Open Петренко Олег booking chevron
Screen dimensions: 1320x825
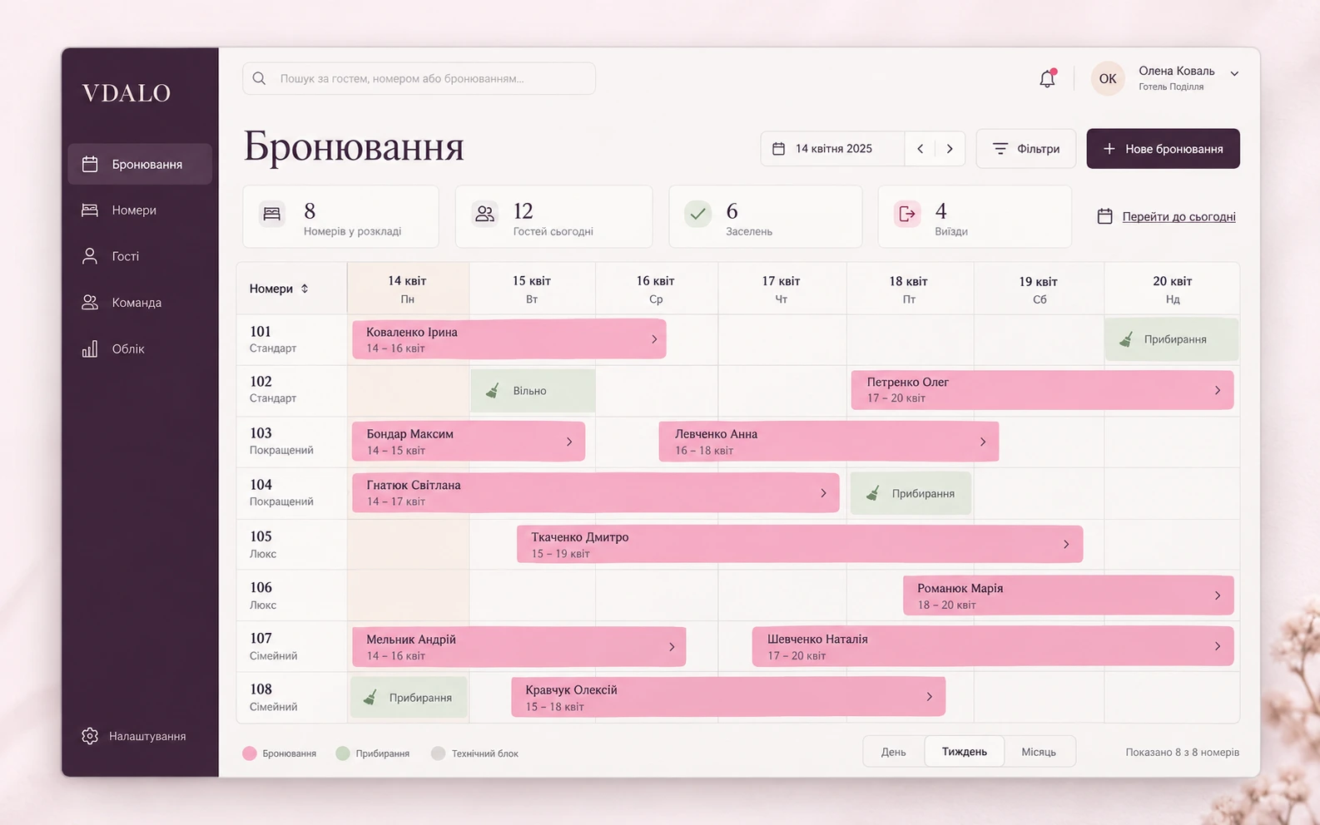(1218, 390)
